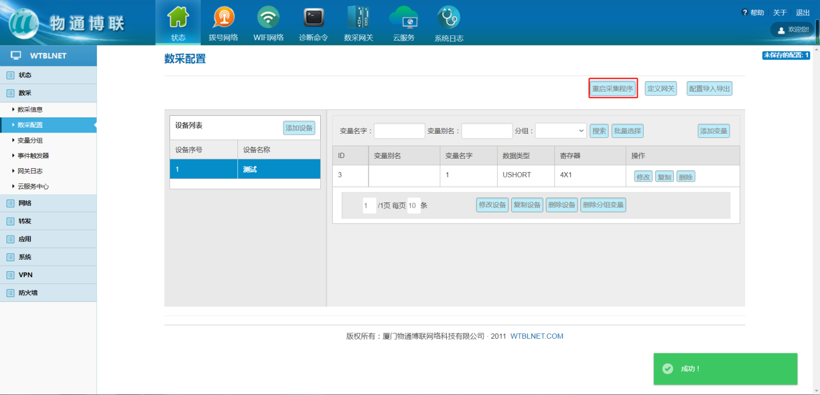Click the 添加变量 button
Image resolution: width=820 pixels, height=395 pixels.
tap(713, 131)
